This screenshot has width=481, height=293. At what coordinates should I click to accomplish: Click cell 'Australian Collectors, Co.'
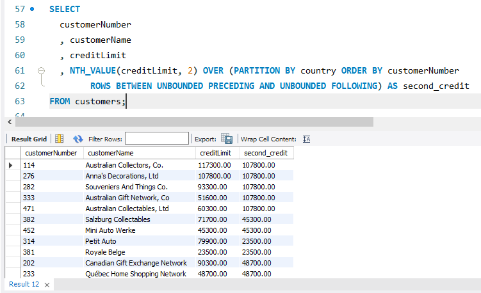click(140, 165)
